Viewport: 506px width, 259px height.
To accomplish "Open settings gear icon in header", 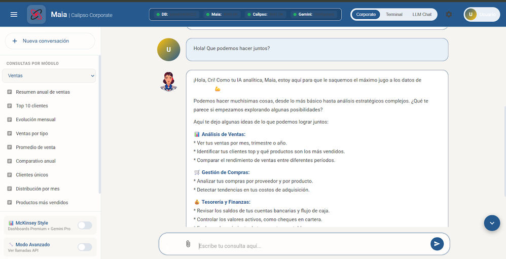I will coord(449,15).
